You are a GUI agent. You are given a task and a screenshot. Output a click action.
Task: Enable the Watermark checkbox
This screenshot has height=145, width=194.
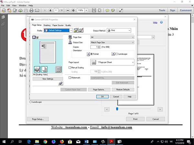70,78
